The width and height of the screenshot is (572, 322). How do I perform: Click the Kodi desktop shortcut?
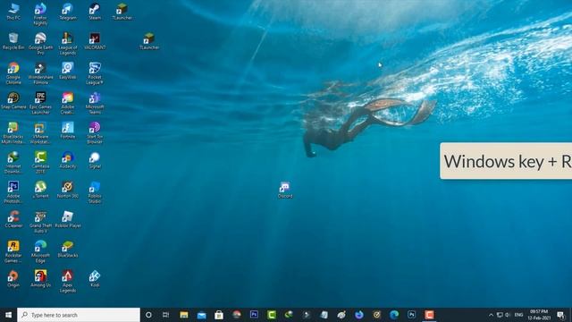tap(95, 278)
